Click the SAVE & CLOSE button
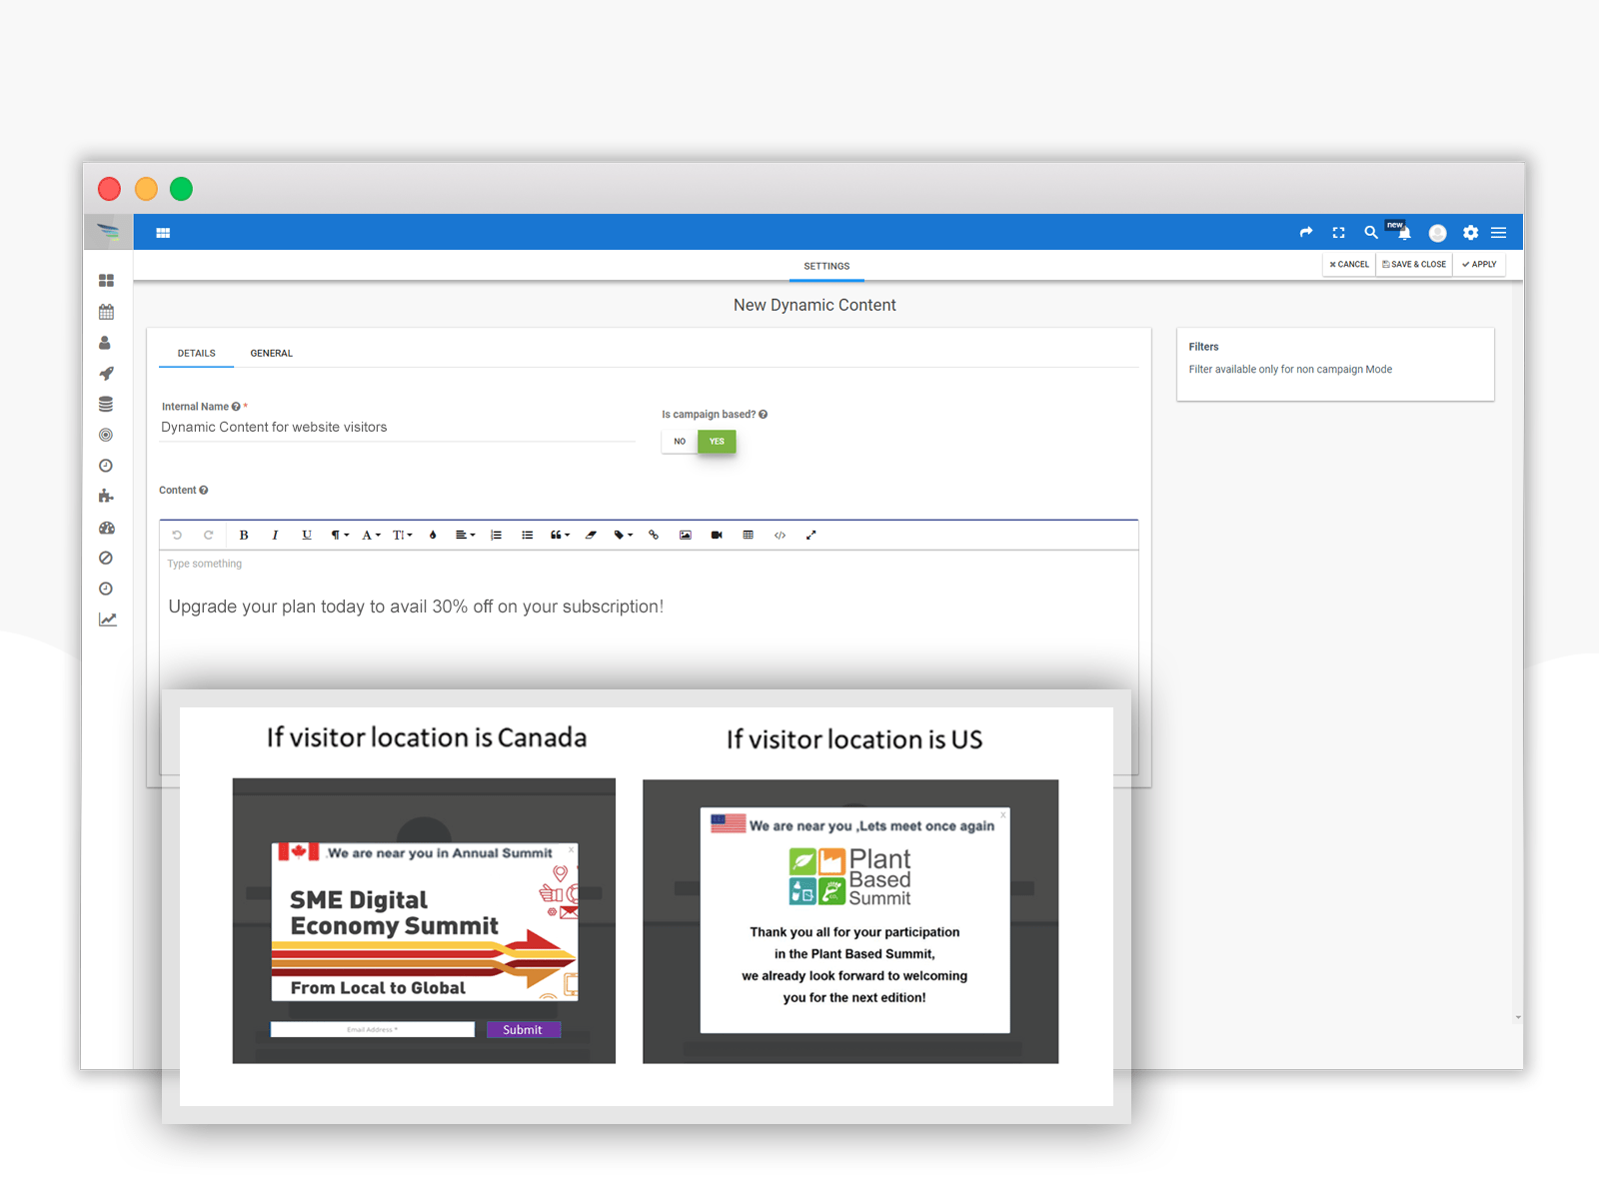Screen dimensions: 1599x1199 (x=1414, y=265)
